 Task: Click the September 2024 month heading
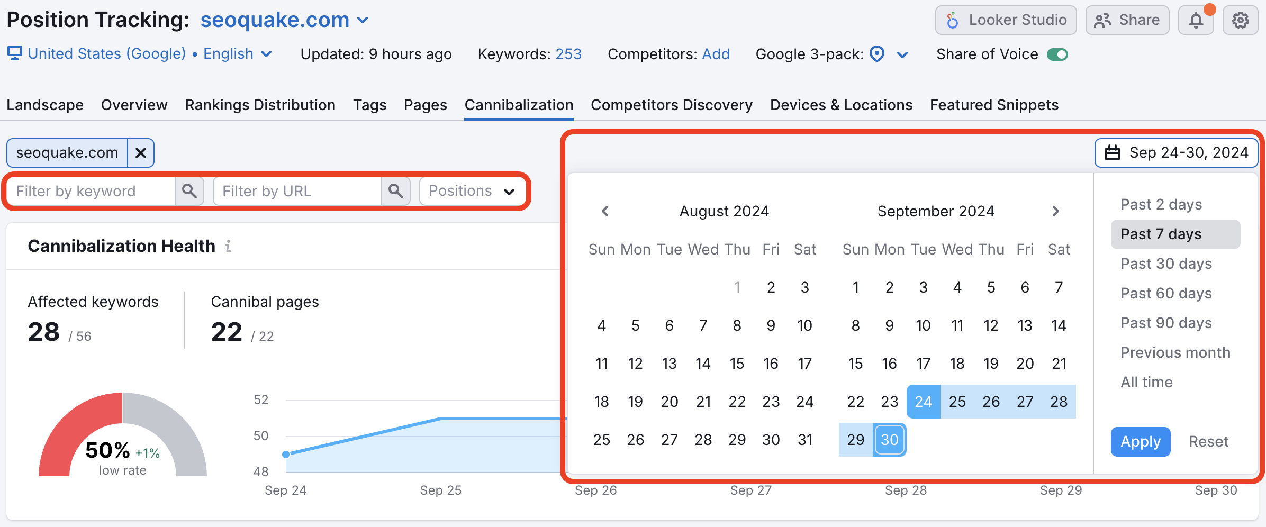pos(936,211)
